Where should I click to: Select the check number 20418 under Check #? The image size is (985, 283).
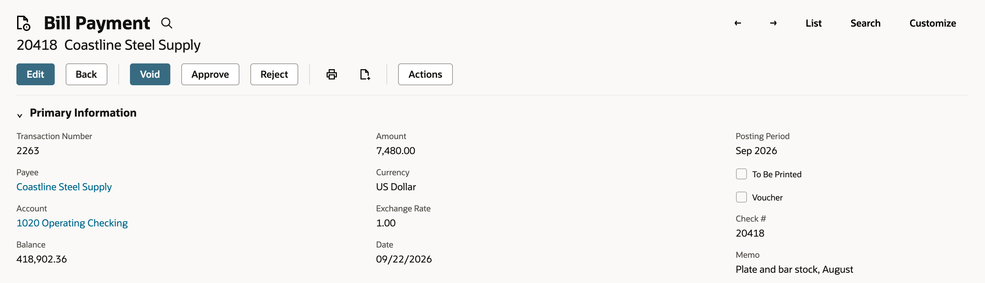(x=750, y=234)
